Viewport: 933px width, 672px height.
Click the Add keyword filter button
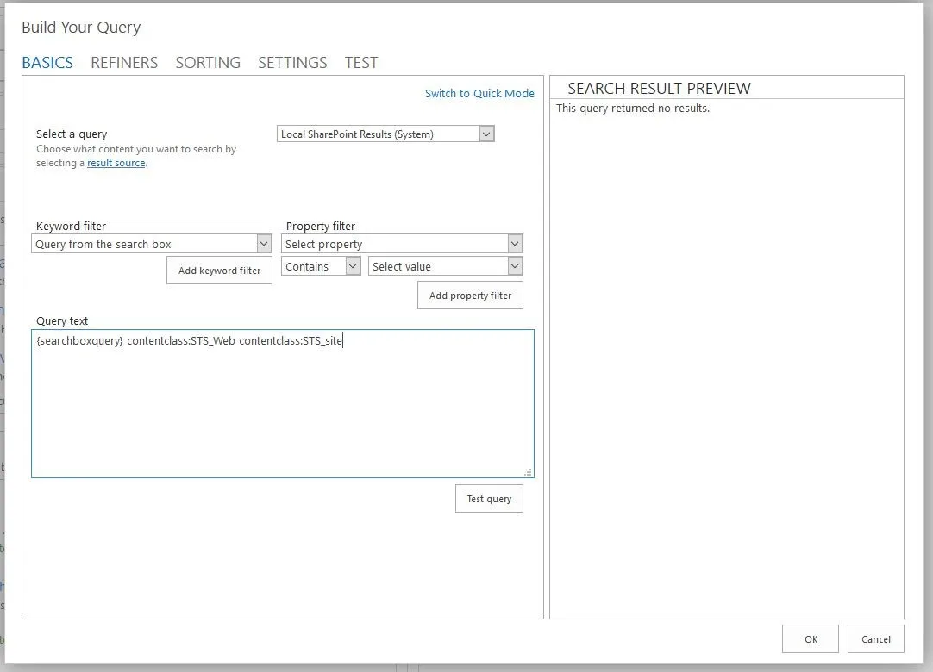[x=219, y=271]
